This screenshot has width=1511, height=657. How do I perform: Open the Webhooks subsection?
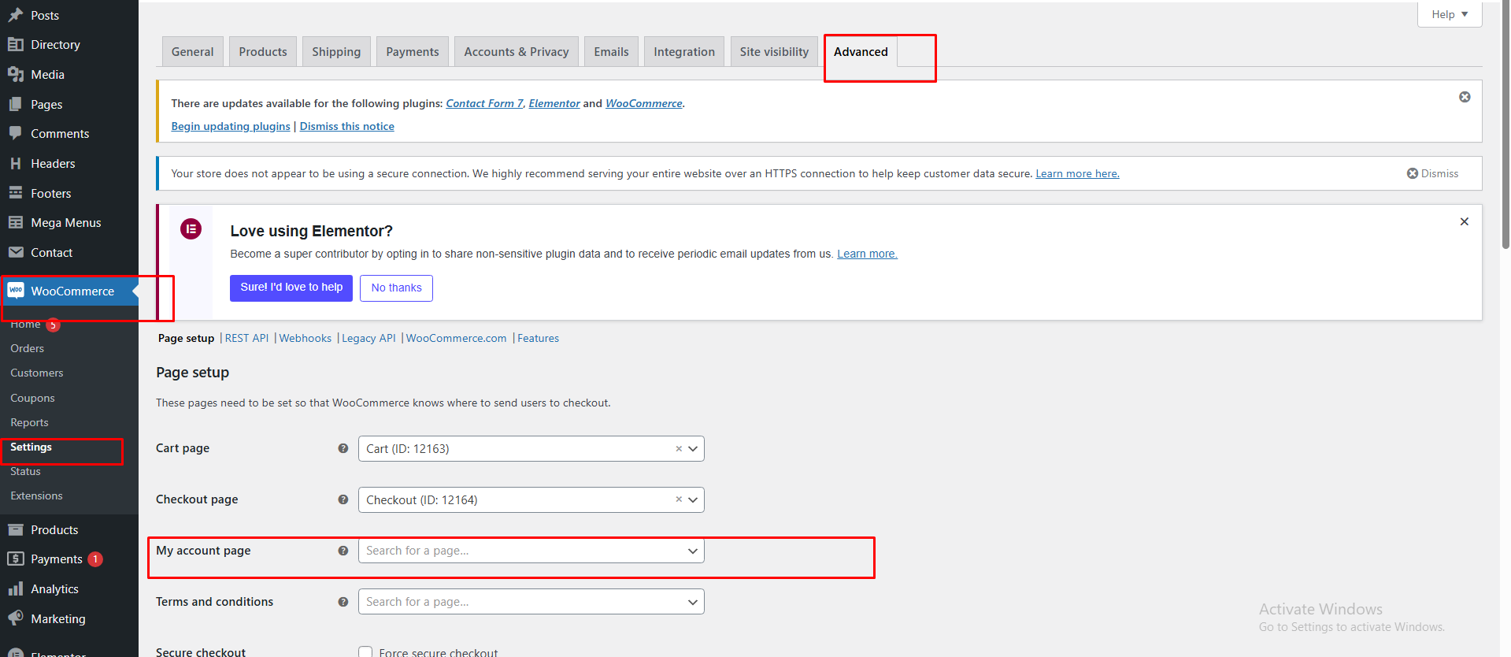[x=306, y=338]
